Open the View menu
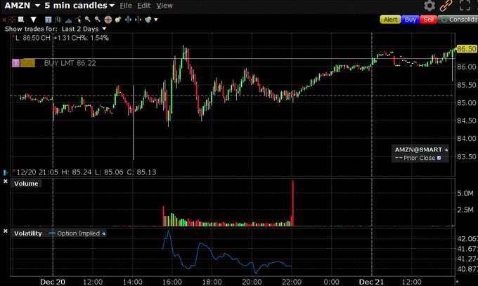Screen dimensions: 478x286 click(x=164, y=6)
